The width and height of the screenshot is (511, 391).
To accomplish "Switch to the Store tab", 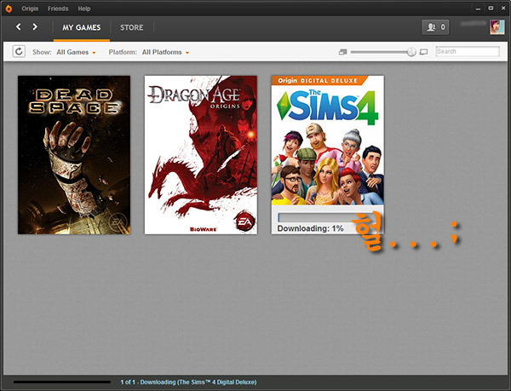I will (x=132, y=28).
